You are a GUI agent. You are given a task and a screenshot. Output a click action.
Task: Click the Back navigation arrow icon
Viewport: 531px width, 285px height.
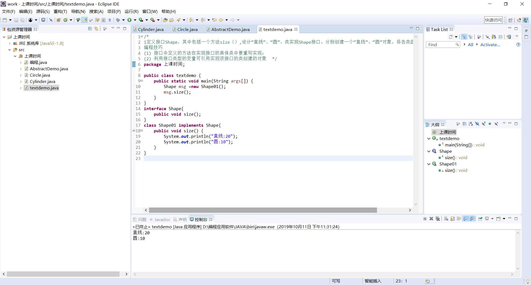(x=221, y=20)
